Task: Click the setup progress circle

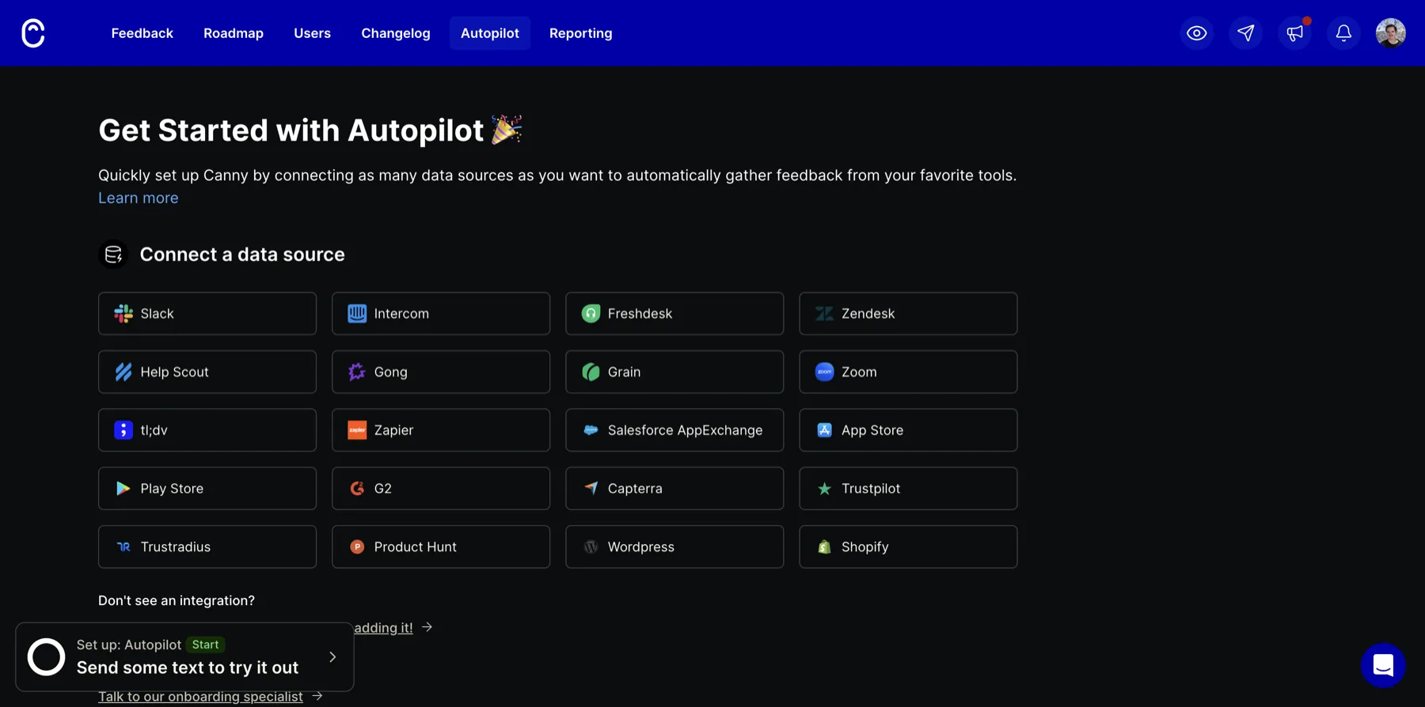Action: click(x=46, y=657)
